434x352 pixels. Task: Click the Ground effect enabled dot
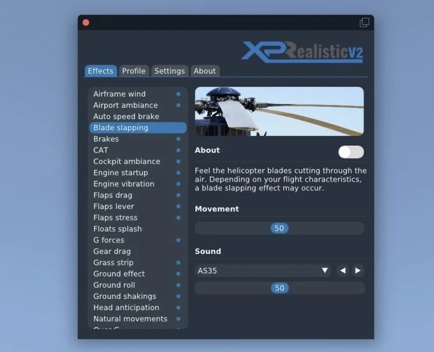[178, 274]
